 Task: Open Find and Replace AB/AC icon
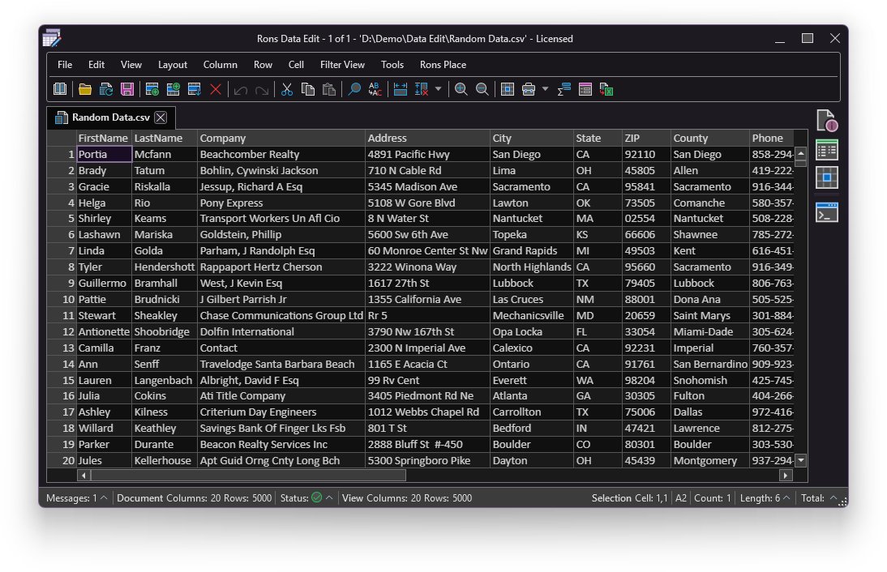coord(375,89)
